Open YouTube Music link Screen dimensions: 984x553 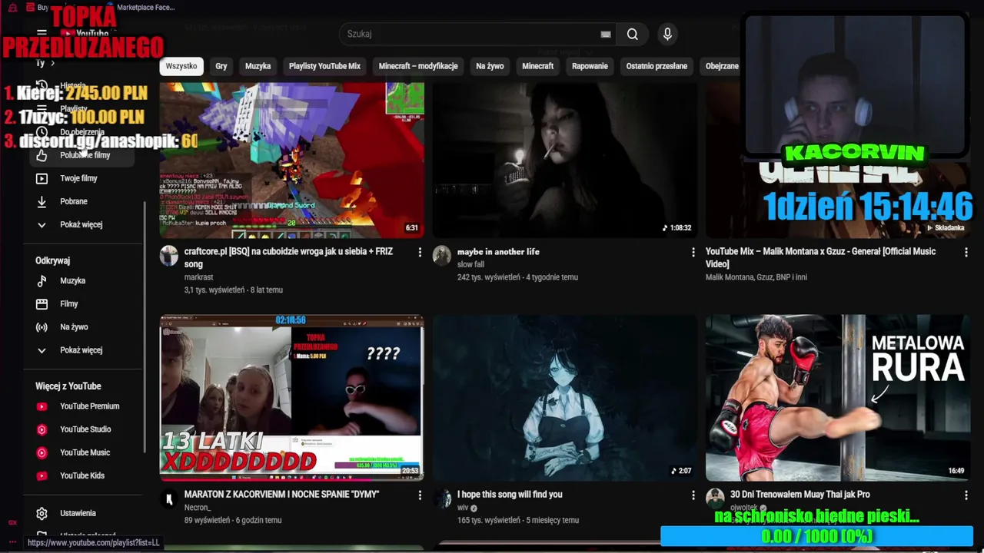(83, 452)
